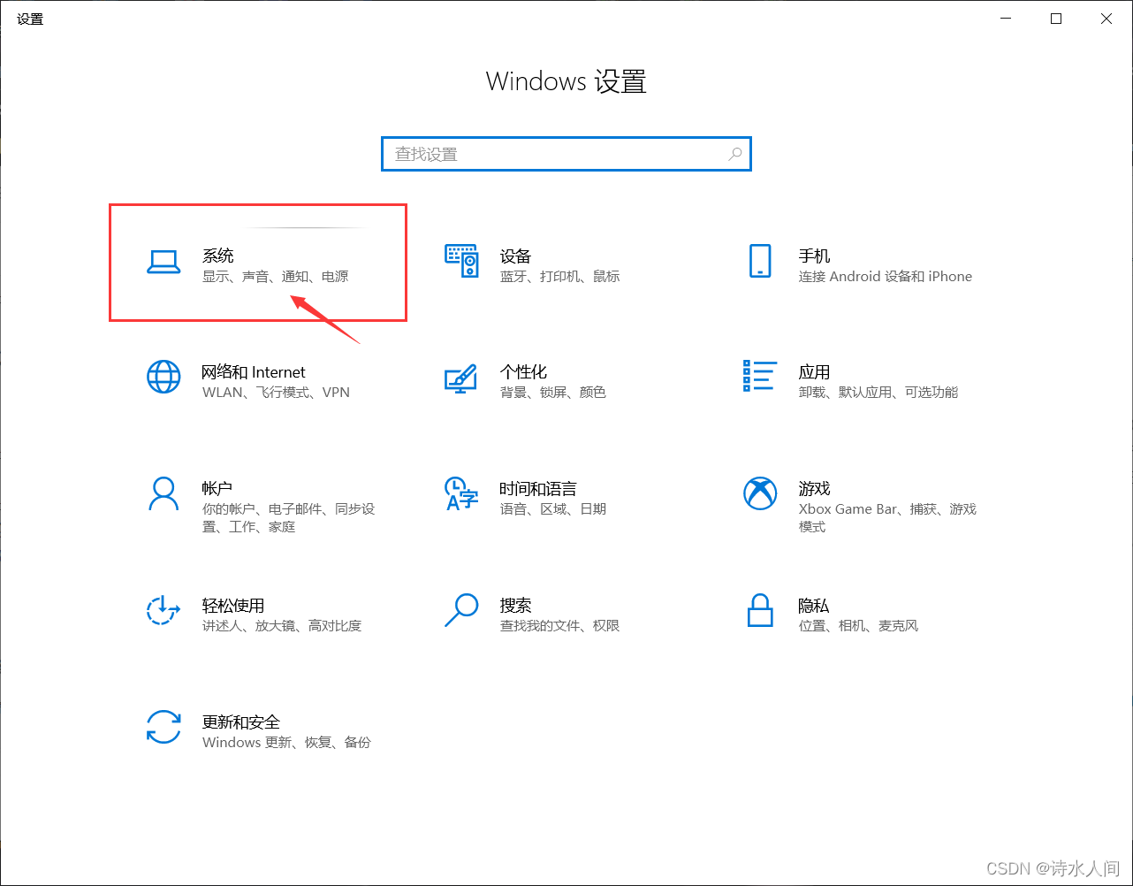
Task: Click the text Windows 更新、恢复、备份
Action: (x=287, y=743)
